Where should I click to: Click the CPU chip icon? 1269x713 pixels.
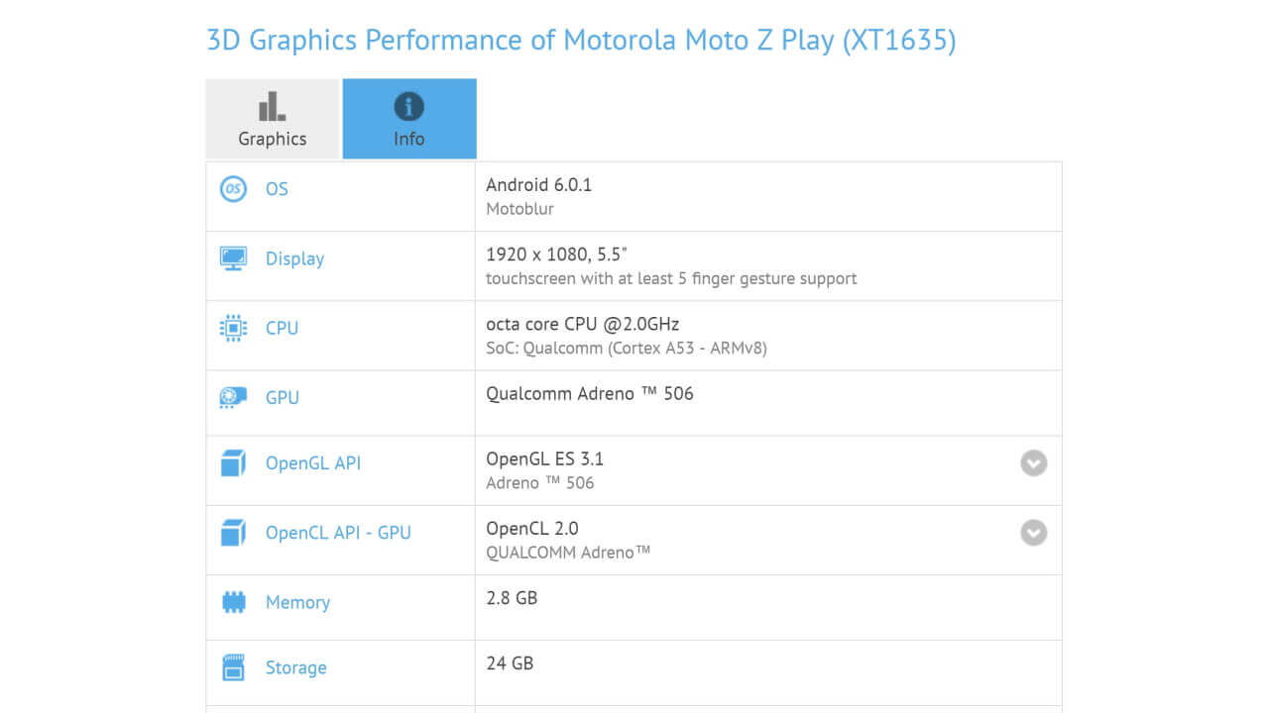click(x=232, y=327)
